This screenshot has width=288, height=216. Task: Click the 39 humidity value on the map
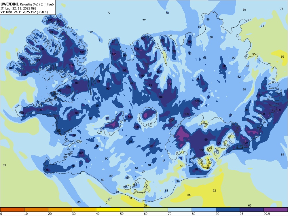point(206,124)
